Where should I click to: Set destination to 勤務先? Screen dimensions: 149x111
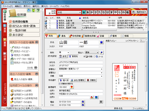click(x=73, y=56)
